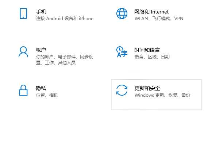This screenshot has height=150, width=212.
Task: Click the Windows 更新、恢复、备份 description
Action: point(162,95)
